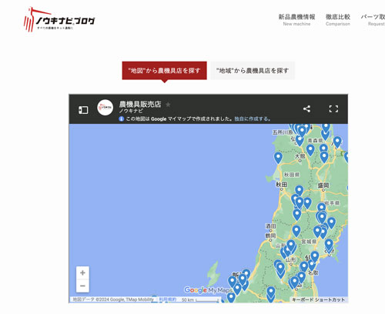Open the map sidebar panel toggle icon

83,110
